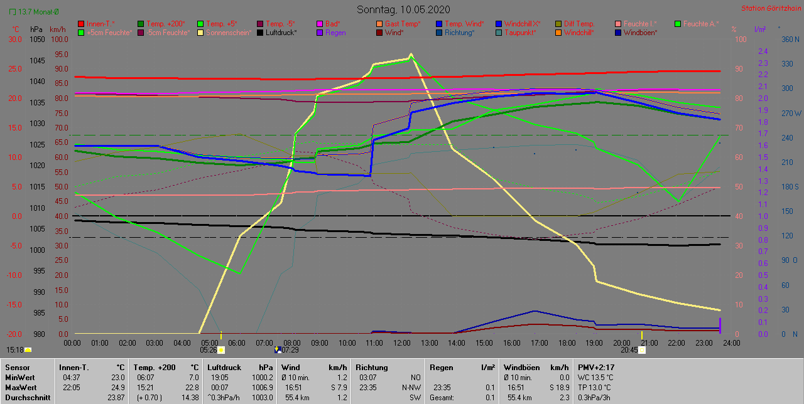Click the icon beside the 07:29 label
The height and width of the screenshot is (404, 804).
tap(278, 349)
